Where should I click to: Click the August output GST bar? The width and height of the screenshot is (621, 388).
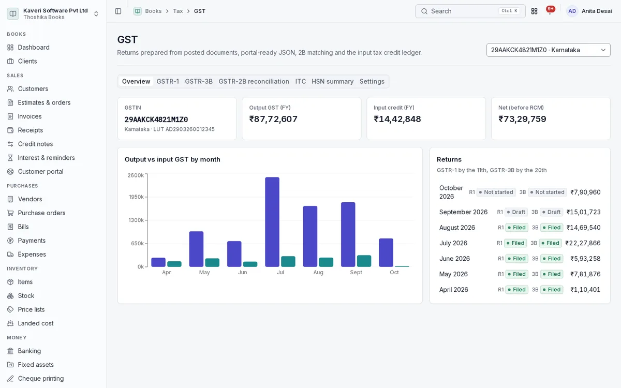(x=310, y=236)
